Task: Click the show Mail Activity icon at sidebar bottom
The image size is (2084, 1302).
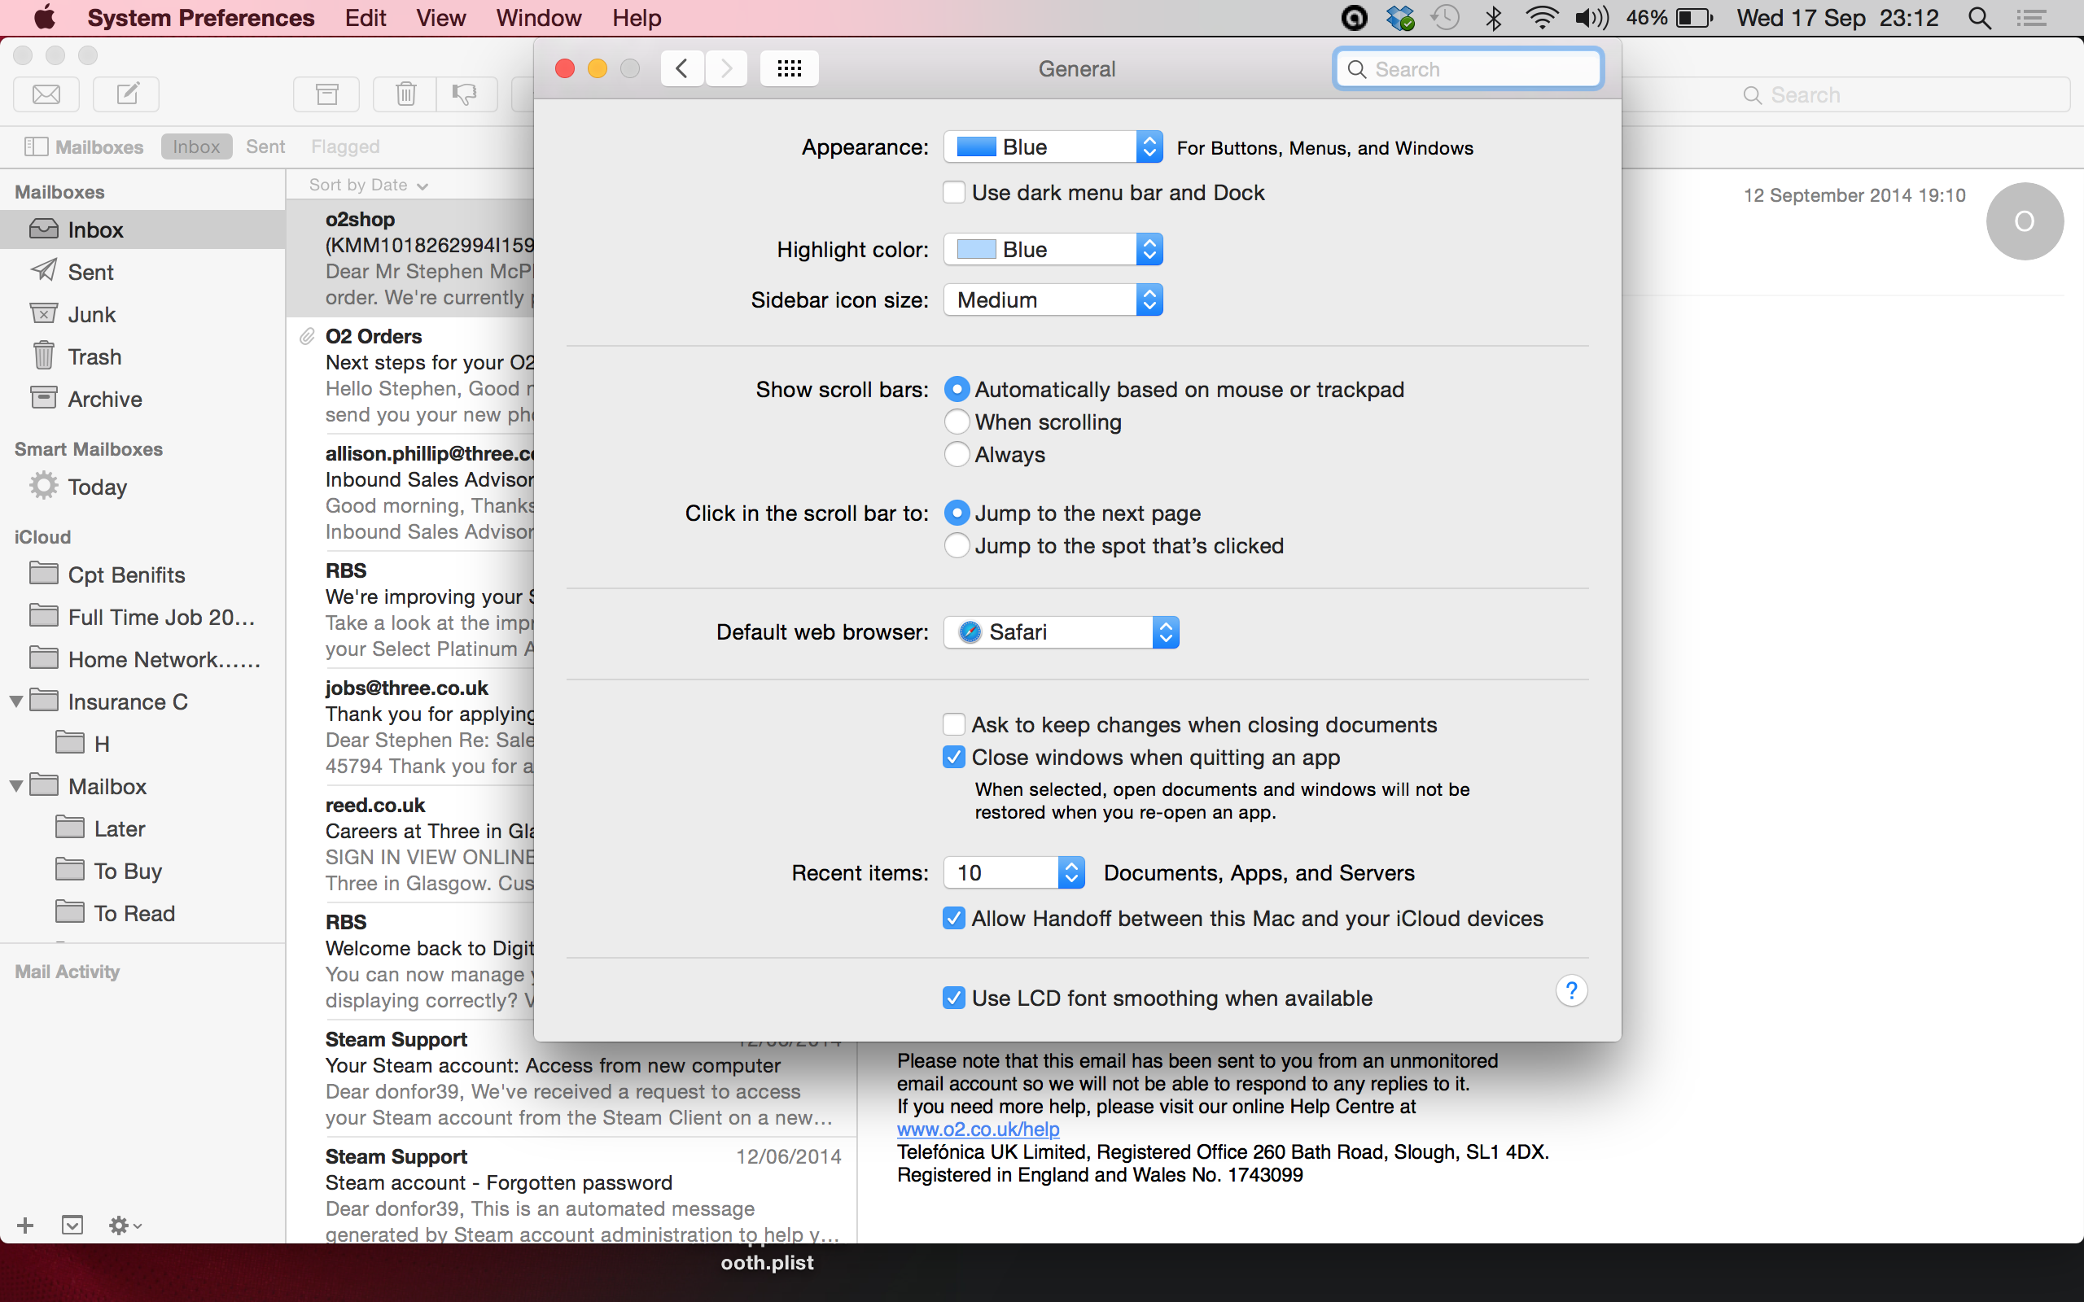Action: pyautogui.click(x=72, y=1226)
